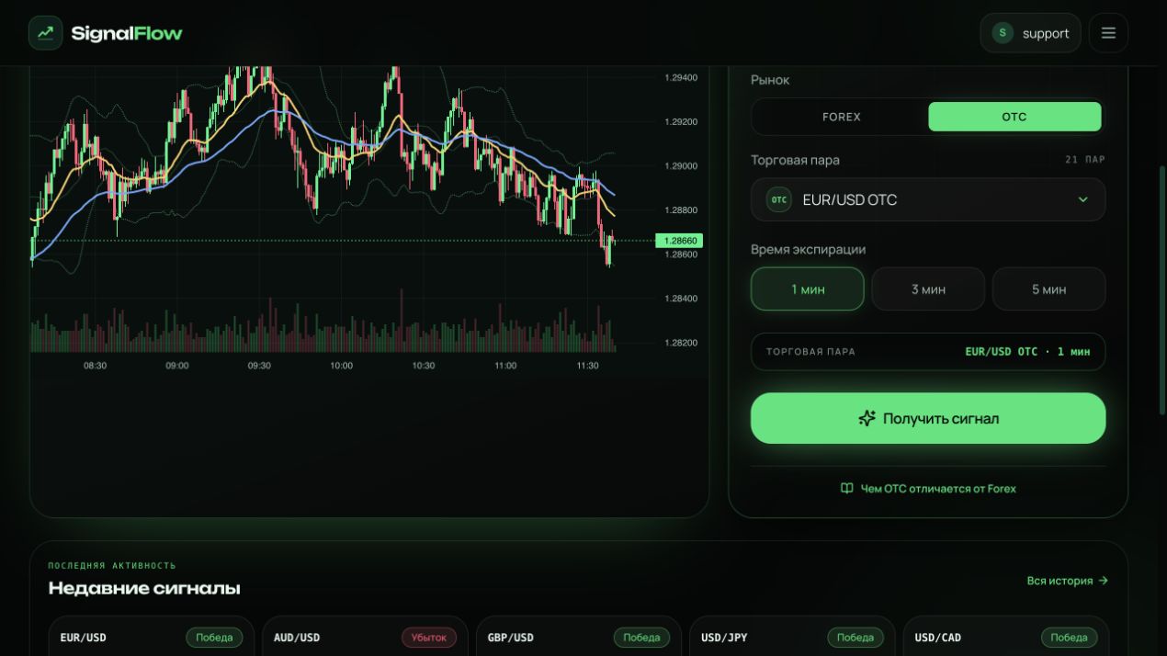Switch to the OTC market tab
This screenshot has height=656, width=1167.
click(1014, 117)
